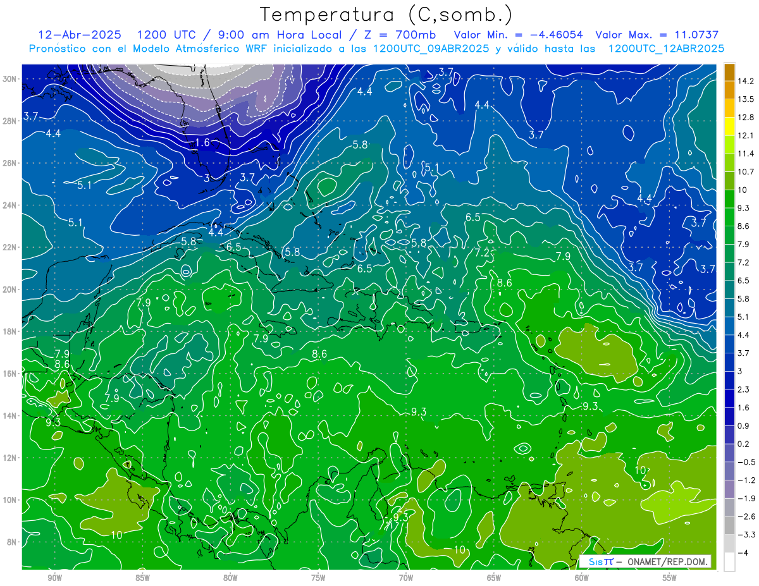Click the '18N' latitude label
The height and width of the screenshot is (586, 759).
pos(9,331)
